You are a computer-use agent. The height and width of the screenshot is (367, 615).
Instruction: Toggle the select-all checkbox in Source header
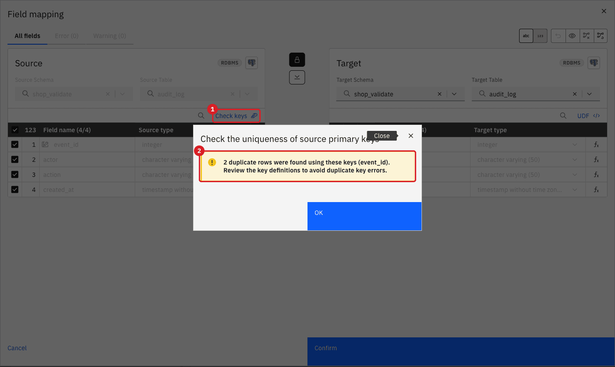coord(15,130)
